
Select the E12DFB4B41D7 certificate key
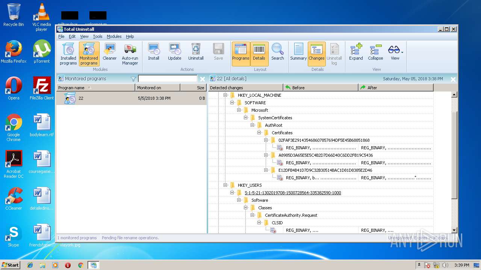[325, 170]
